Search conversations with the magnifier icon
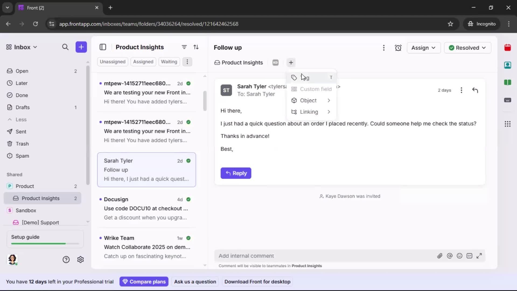This screenshot has height=291, width=517. click(65, 47)
